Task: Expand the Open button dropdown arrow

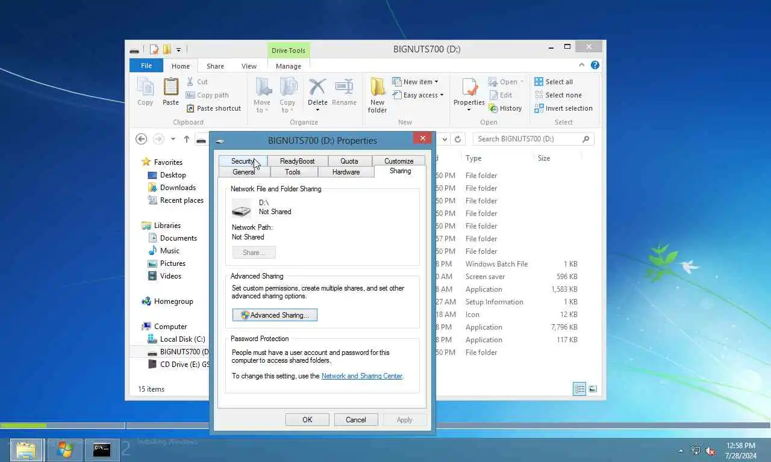Action: click(522, 82)
